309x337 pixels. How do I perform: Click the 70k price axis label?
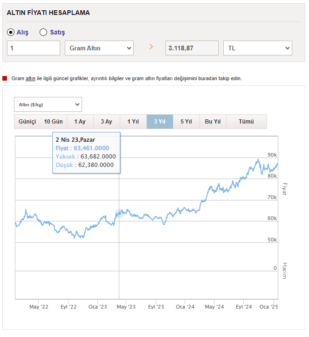272,197
